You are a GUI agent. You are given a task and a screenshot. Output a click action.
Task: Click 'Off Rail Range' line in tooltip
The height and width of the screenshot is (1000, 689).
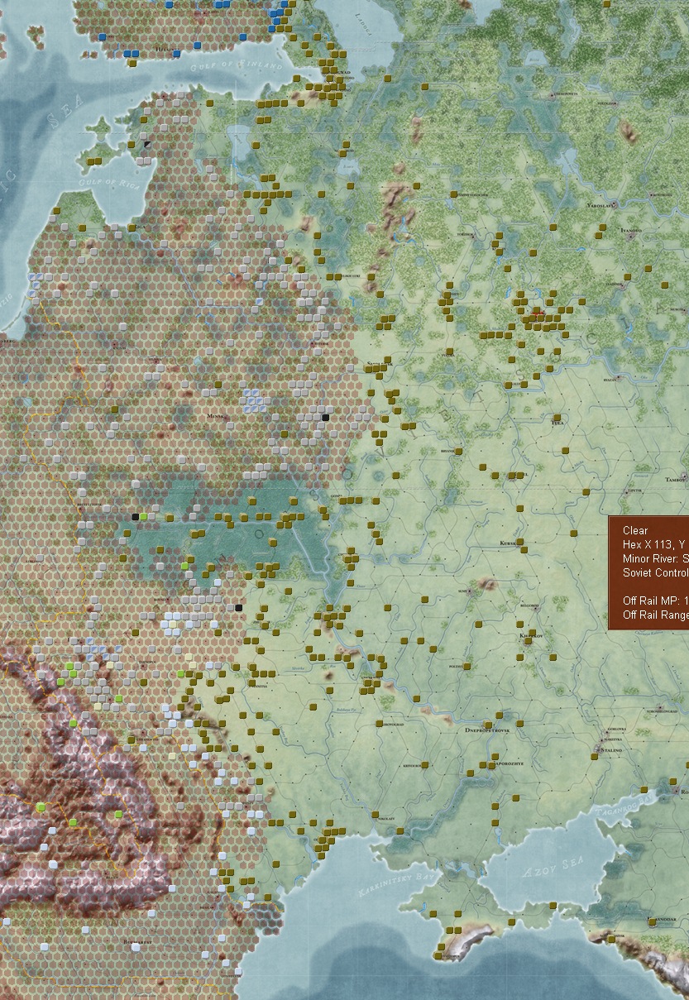pyautogui.click(x=655, y=614)
